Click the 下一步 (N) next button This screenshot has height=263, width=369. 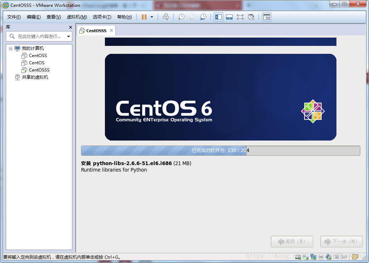click(342, 242)
